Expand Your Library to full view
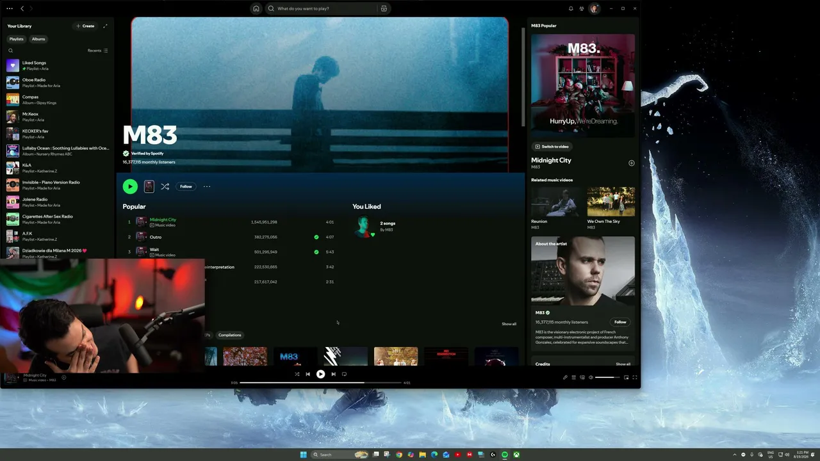The image size is (820, 461). (x=105, y=26)
